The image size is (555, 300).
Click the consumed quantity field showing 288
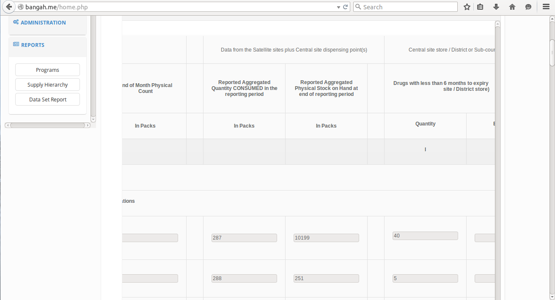point(244,278)
